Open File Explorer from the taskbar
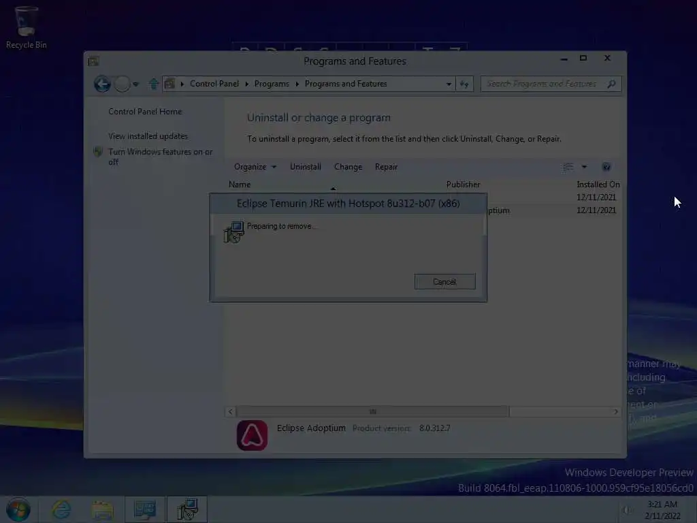This screenshot has width=697, height=523. coord(102,509)
